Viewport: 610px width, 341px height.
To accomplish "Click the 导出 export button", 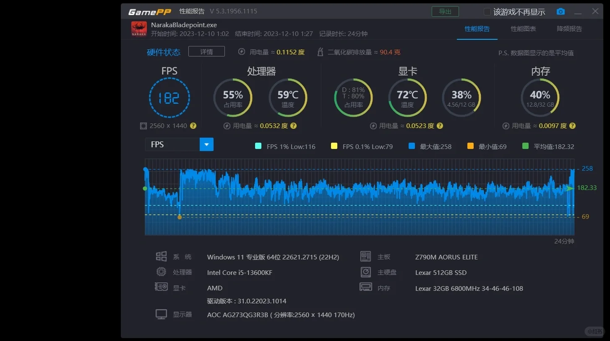I will [445, 12].
